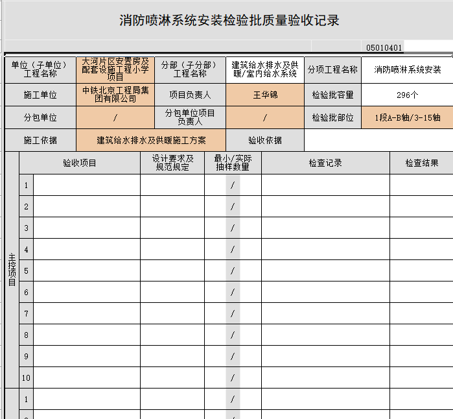Click row number 5 under 主控项目
Screen dimensions: 453x419
click(x=27, y=270)
